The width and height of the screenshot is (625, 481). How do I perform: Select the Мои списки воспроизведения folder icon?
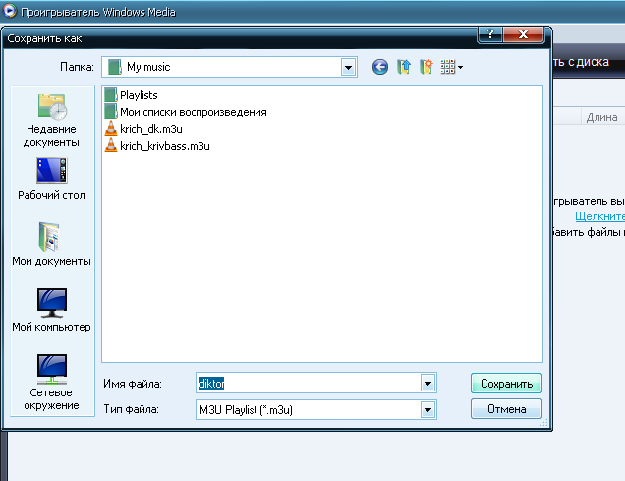[111, 112]
